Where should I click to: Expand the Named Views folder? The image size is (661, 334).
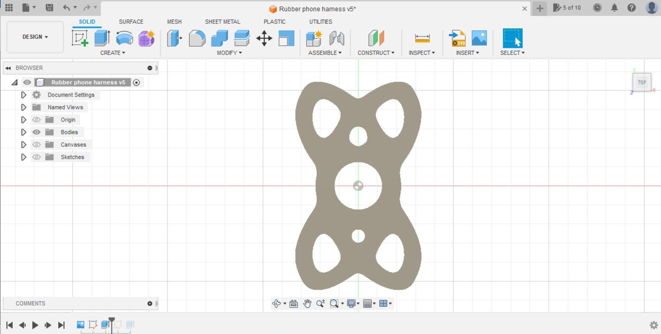click(24, 107)
